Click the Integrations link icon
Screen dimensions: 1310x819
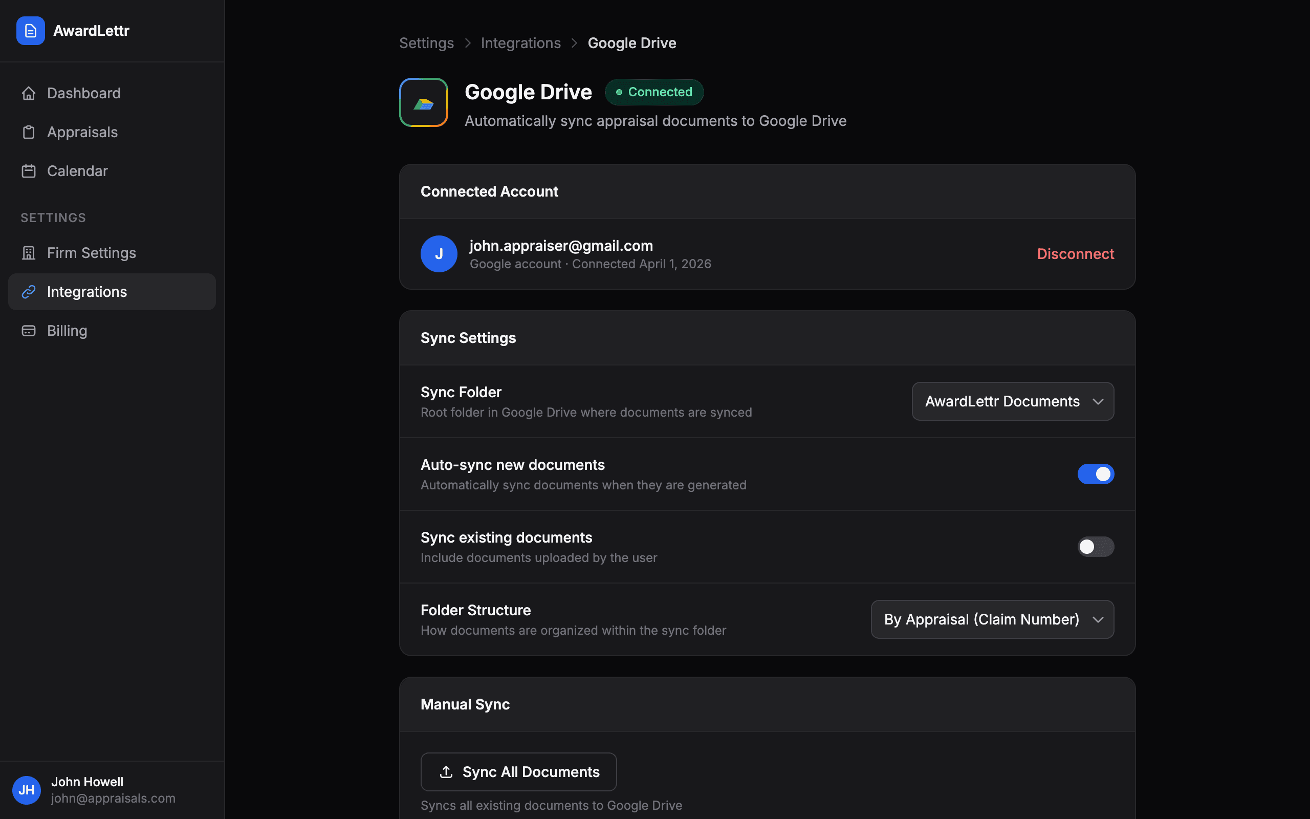(x=29, y=292)
